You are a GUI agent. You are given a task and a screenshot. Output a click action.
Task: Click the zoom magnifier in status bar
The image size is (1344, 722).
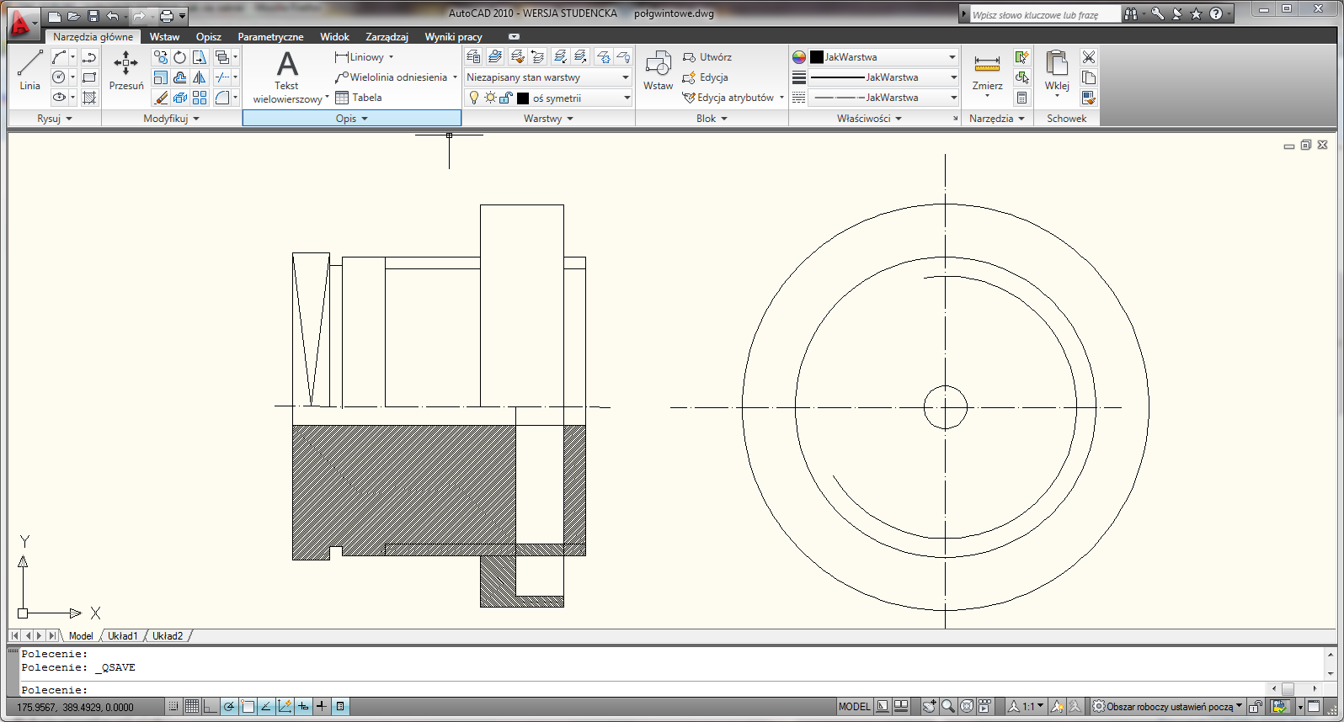pyautogui.click(x=948, y=707)
